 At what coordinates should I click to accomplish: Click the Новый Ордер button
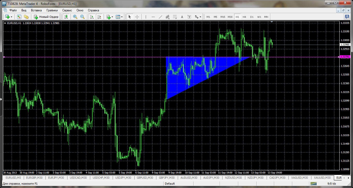pyautogui.click(x=46, y=17)
